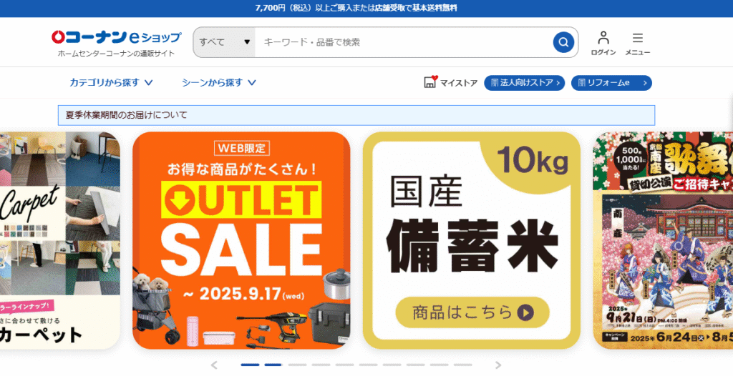Open the login person icon
733x376 pixels.
(603, 38)
